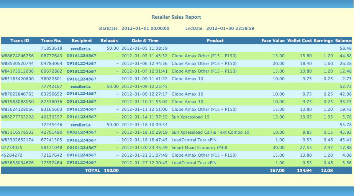
Task: Click trace number 58022801
Action: [x=51, y=79]
